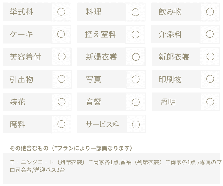Screen dimensions: 223x186
Task: Select the 美容着付 radio button
Action: 62,57
